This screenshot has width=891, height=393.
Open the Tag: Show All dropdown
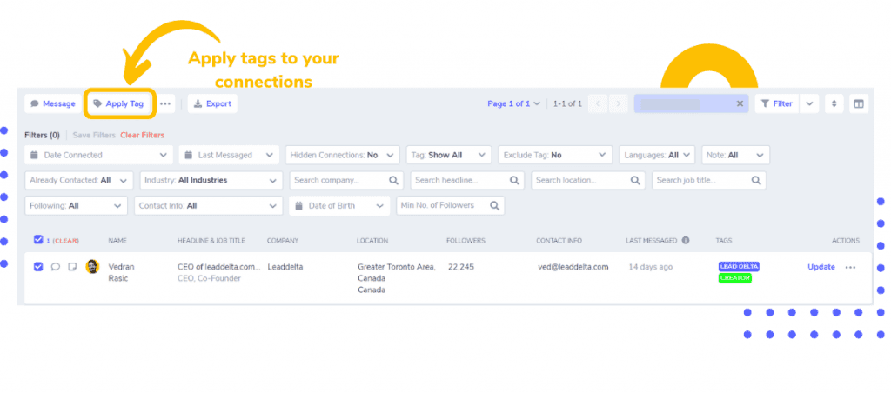(449, 155)
